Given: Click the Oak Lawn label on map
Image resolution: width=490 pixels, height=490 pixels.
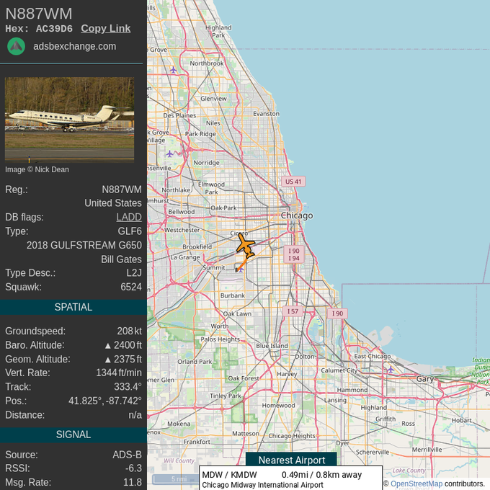Looking at the screenshot, I should tap(237, 313).
